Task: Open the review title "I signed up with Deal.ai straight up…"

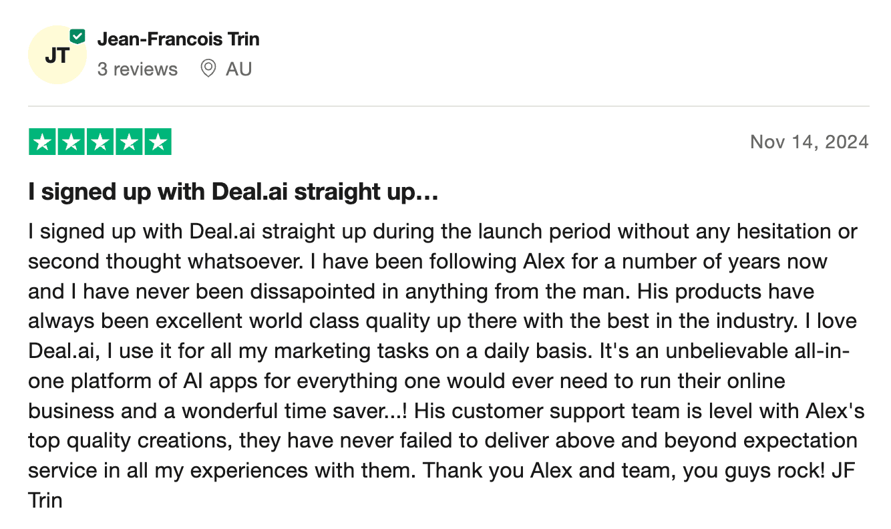Action: point(233,192)
